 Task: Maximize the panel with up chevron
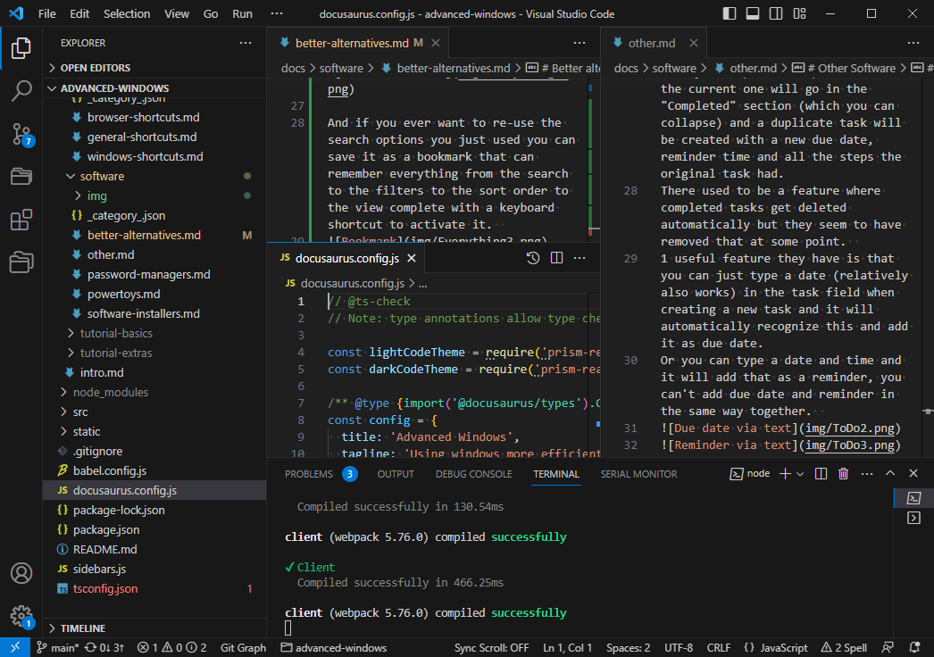pyautogui.click(x=890, y=473)
